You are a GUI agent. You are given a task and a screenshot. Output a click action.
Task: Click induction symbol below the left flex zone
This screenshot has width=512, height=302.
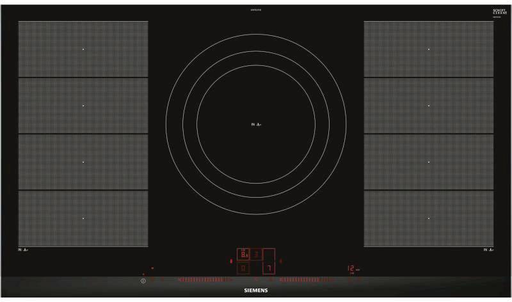click(23, 249)
